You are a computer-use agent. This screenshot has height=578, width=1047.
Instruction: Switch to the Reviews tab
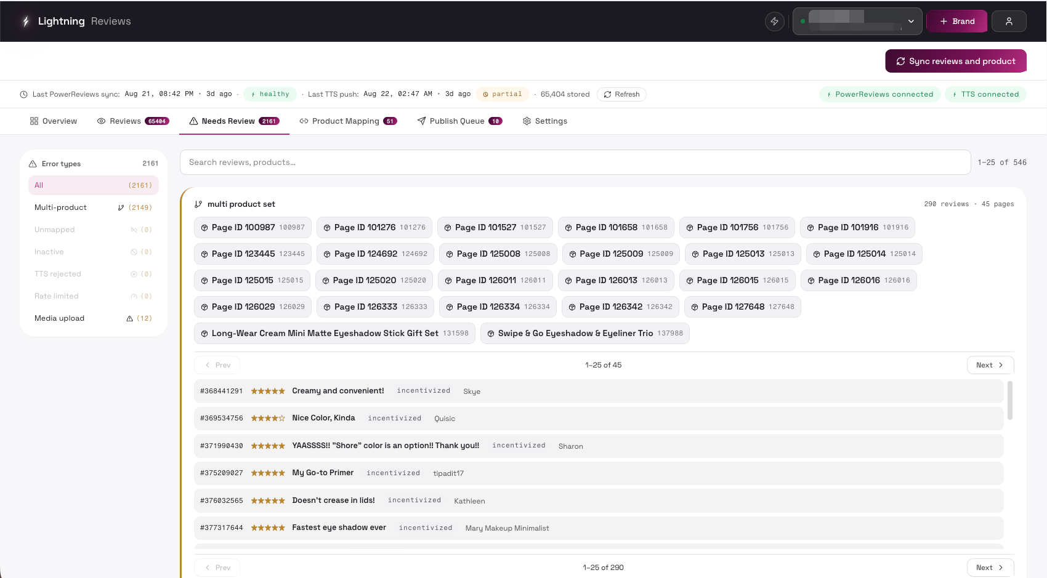pyautogui.click(x=133, y=121)
